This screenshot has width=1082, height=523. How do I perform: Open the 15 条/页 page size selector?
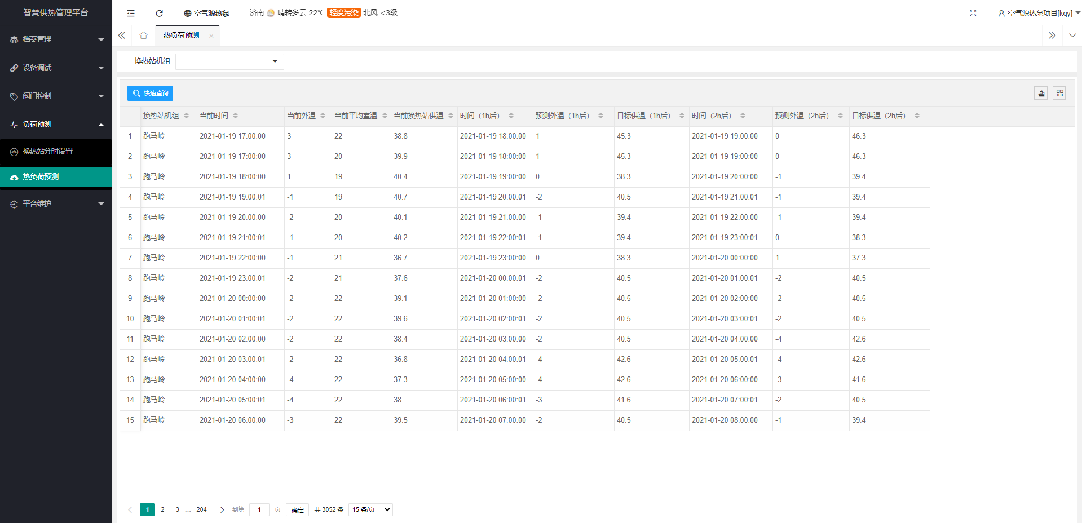(370, 509)
